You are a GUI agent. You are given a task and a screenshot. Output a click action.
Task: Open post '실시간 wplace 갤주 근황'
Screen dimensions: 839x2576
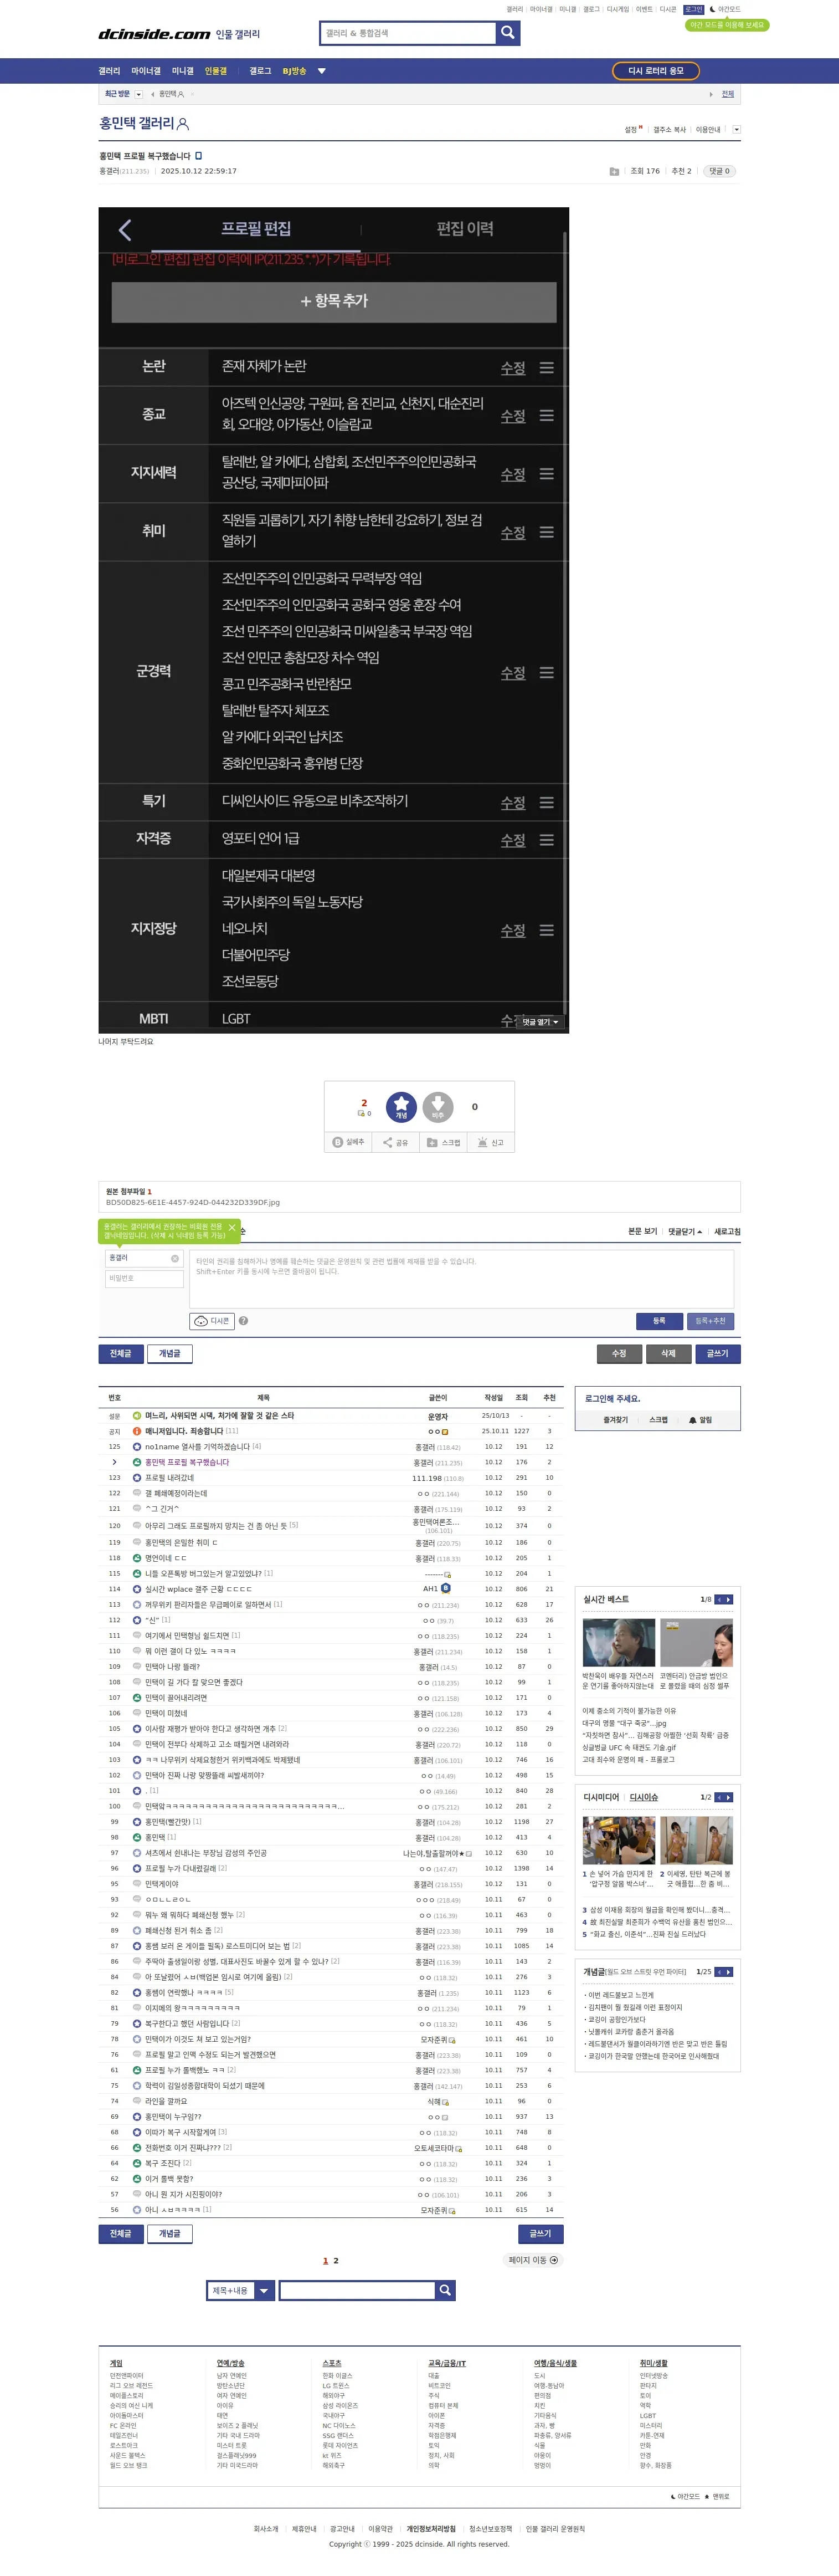199,1588
